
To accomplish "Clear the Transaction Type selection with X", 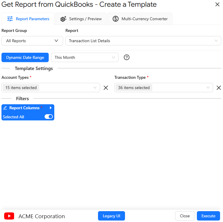I will coord(219,88).
